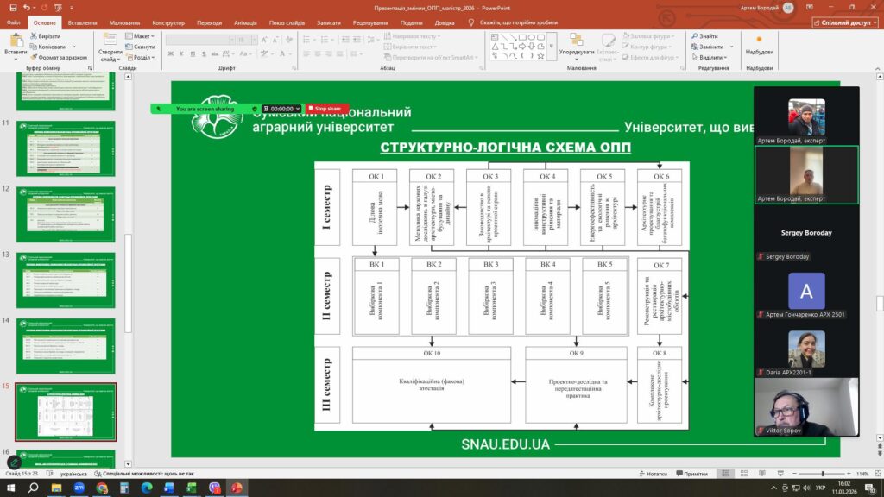The height and width of the screenshot is (497, 884).
Task: Select the Вирізати (Cut) scissors icon
Action: click(34, 37)
